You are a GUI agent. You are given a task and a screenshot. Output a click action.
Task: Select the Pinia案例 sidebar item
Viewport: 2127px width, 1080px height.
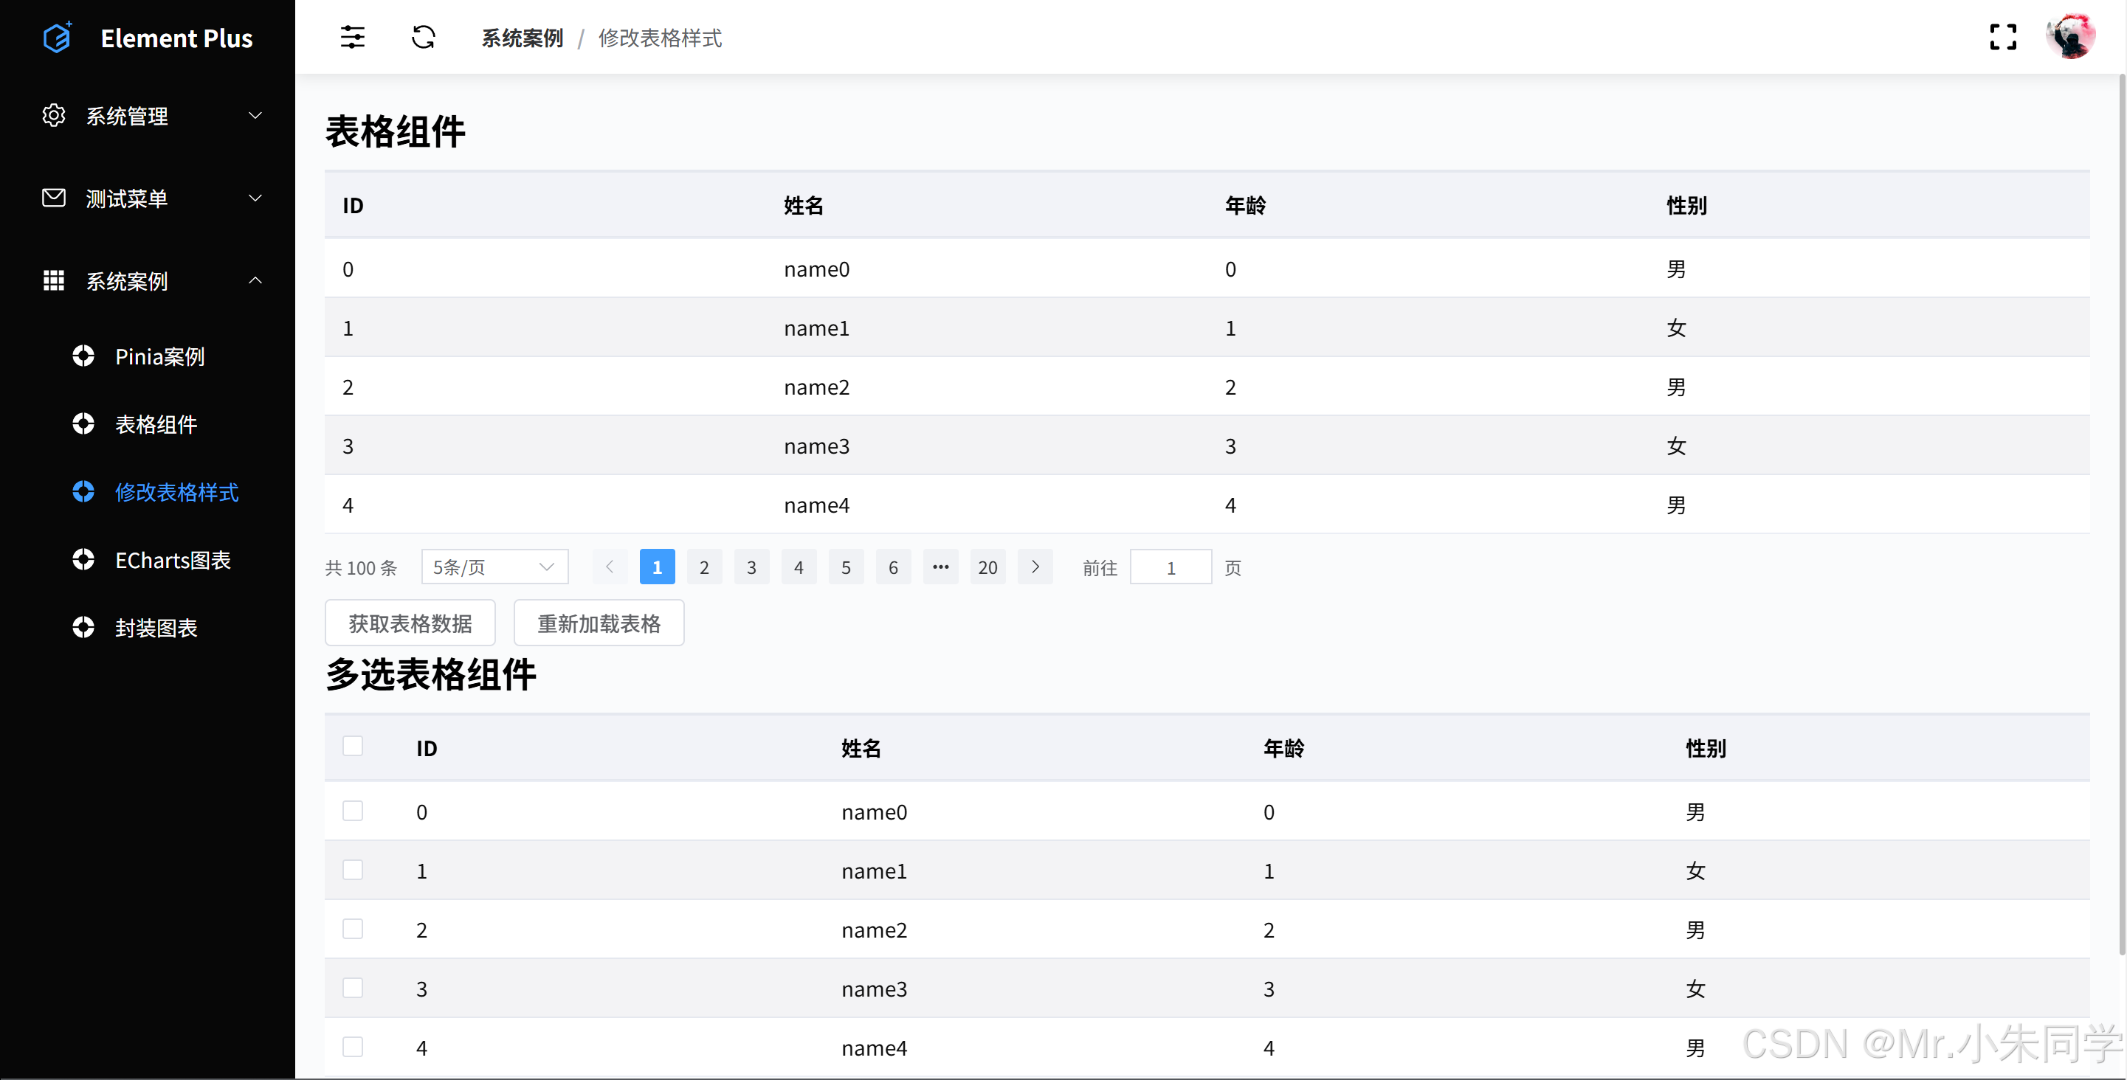[x=160, y=356]
